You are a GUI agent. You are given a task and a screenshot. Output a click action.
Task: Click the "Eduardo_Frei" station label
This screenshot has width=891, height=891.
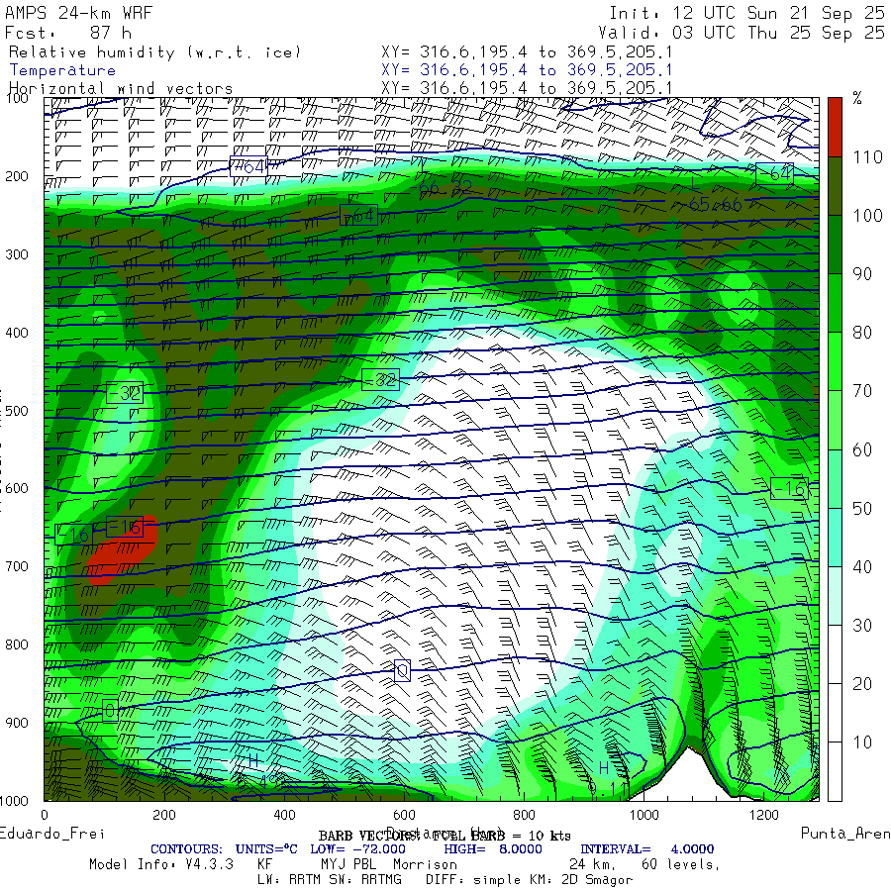coord(52,834)
